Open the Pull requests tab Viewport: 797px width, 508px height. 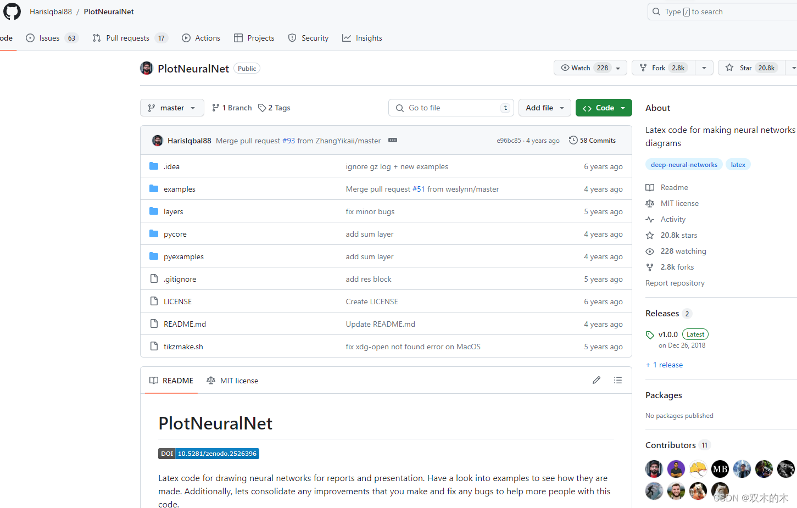[x=130, y=38]
